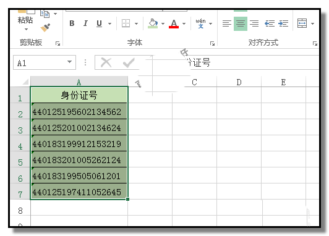This screenshot has height=236, width=329.
Task: Toggle Underline formatting button
Action: pyautogui.click(x=99, y=23)
